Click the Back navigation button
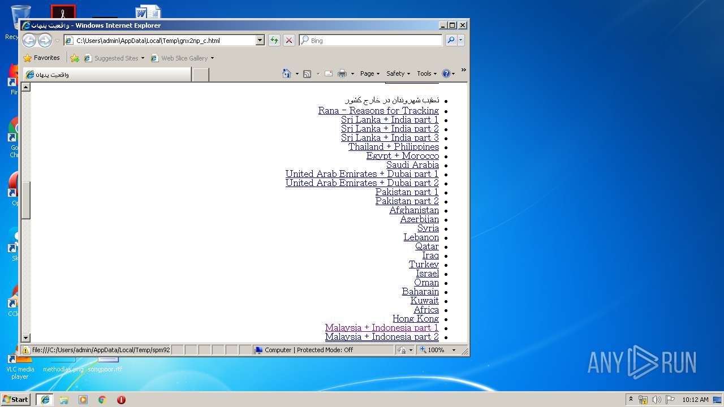Image resolution: width=724 pixels, height=407 pixels. coord(29,40)
